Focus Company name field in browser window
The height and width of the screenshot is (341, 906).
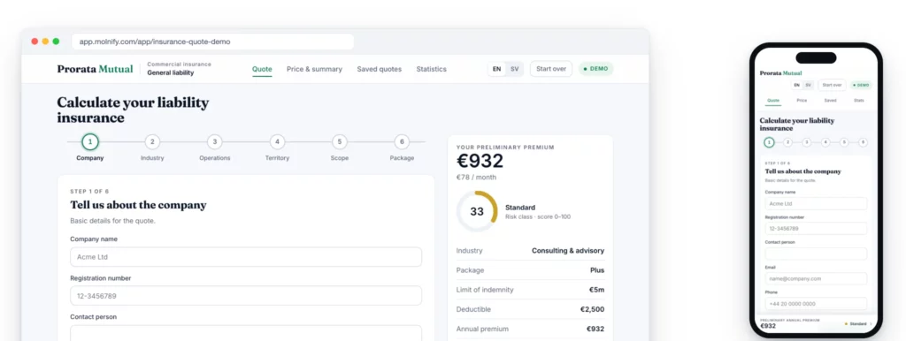coord(246,257)
